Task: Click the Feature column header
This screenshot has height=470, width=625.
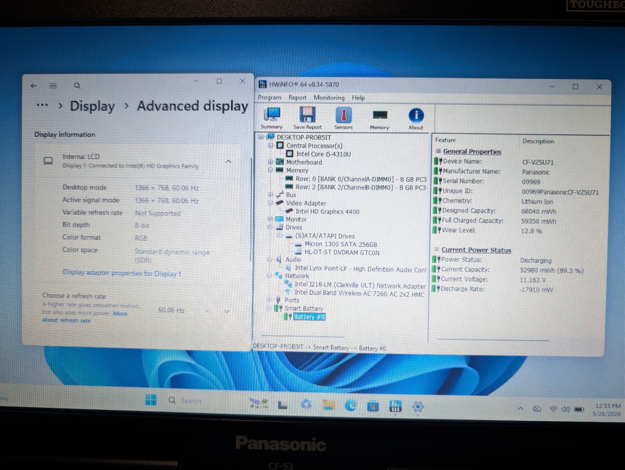Action: [445, 140]
